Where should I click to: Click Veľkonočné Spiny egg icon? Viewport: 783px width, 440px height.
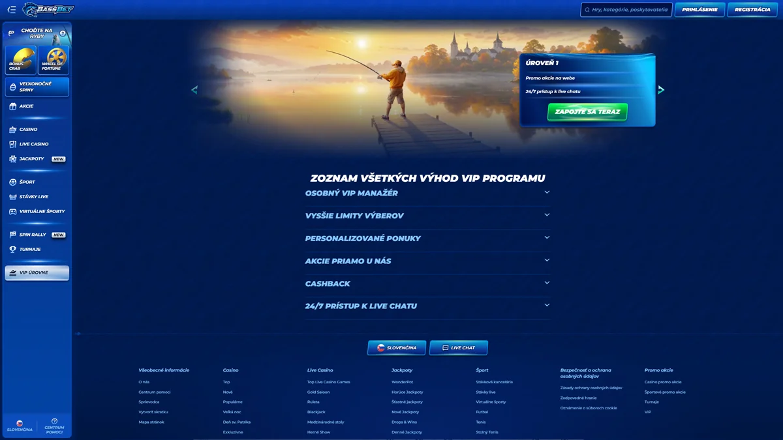click(x=12, y=87)
